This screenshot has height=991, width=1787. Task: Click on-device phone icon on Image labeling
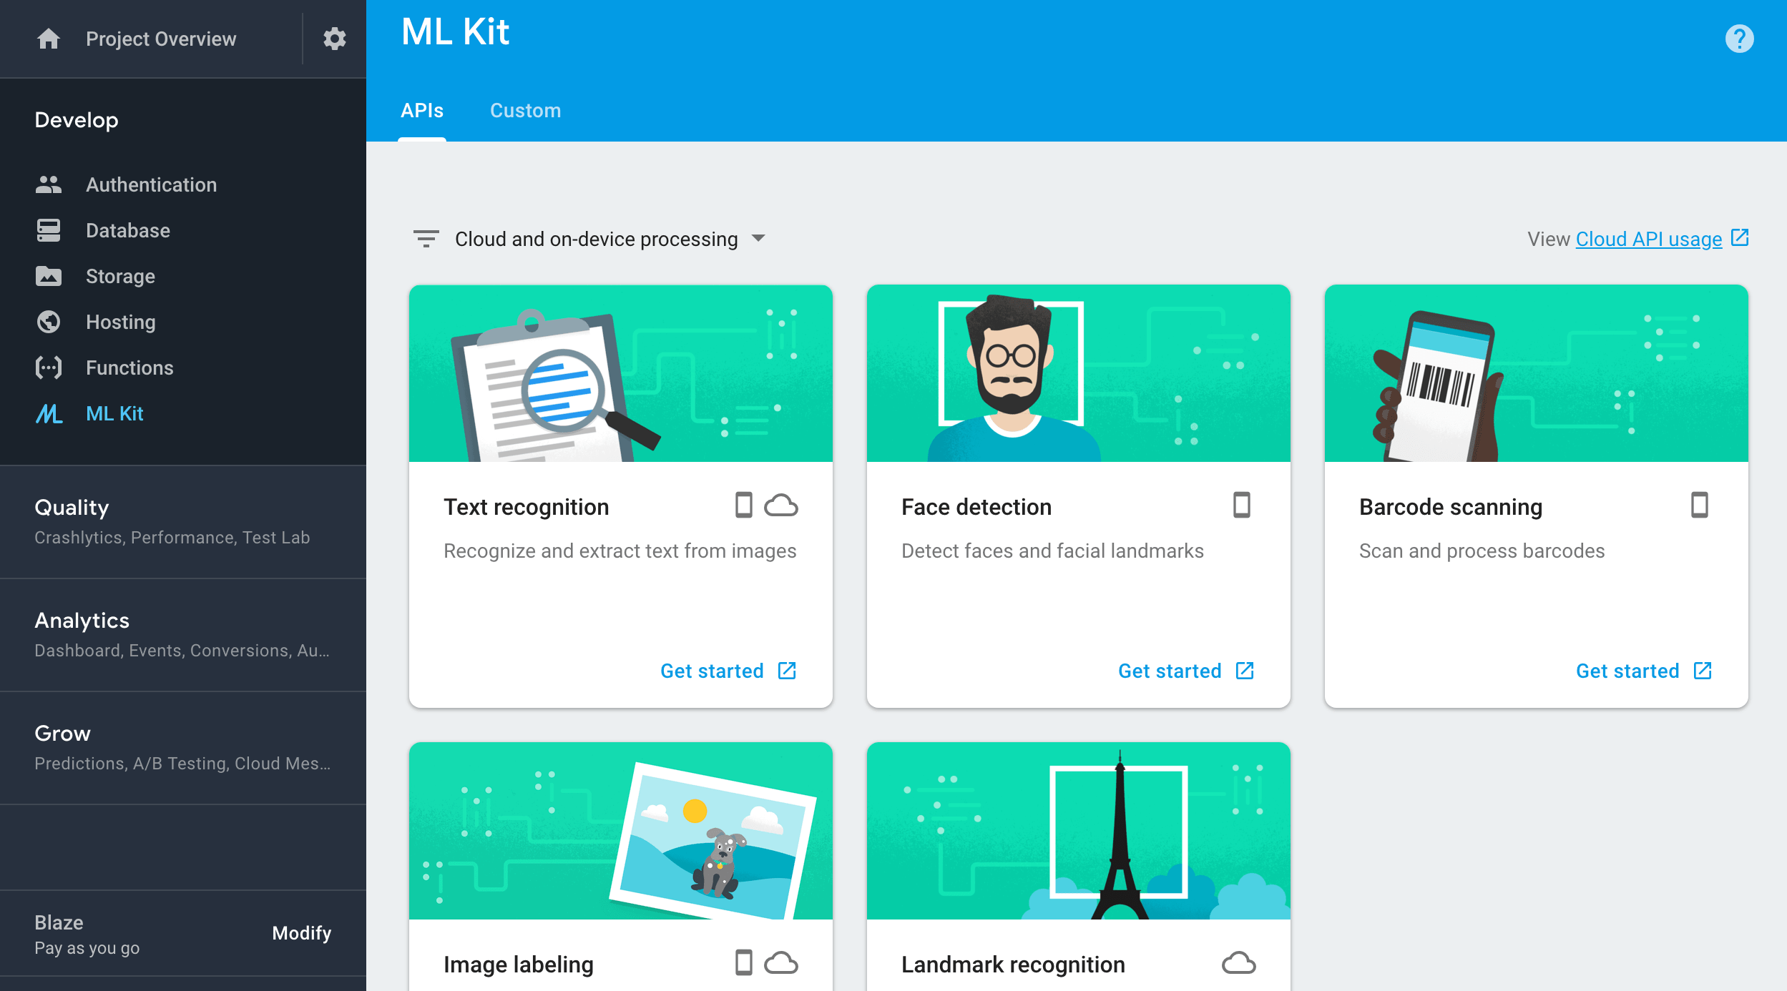(744, 962)
